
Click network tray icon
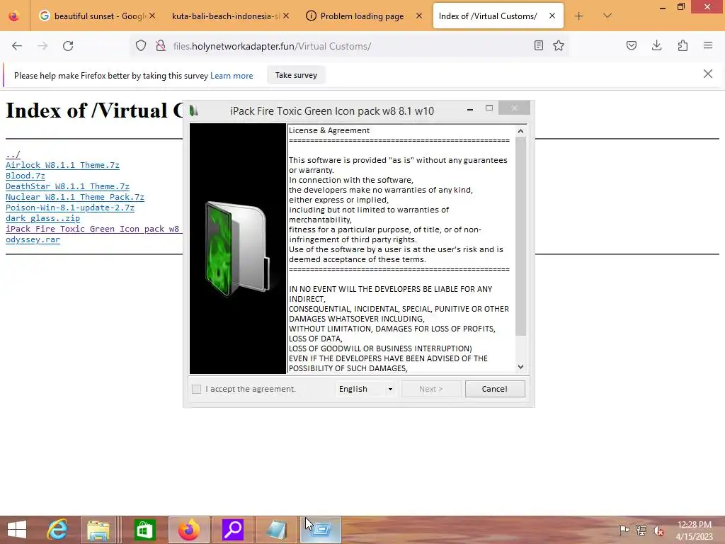641,531
